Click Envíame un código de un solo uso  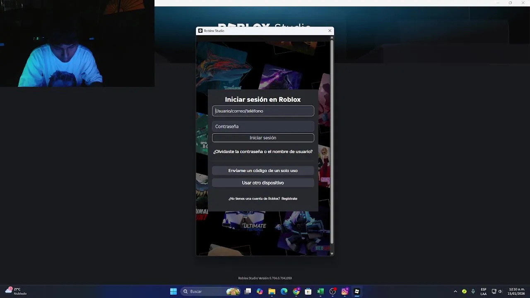pyautogui.click(x=263, y=171)
